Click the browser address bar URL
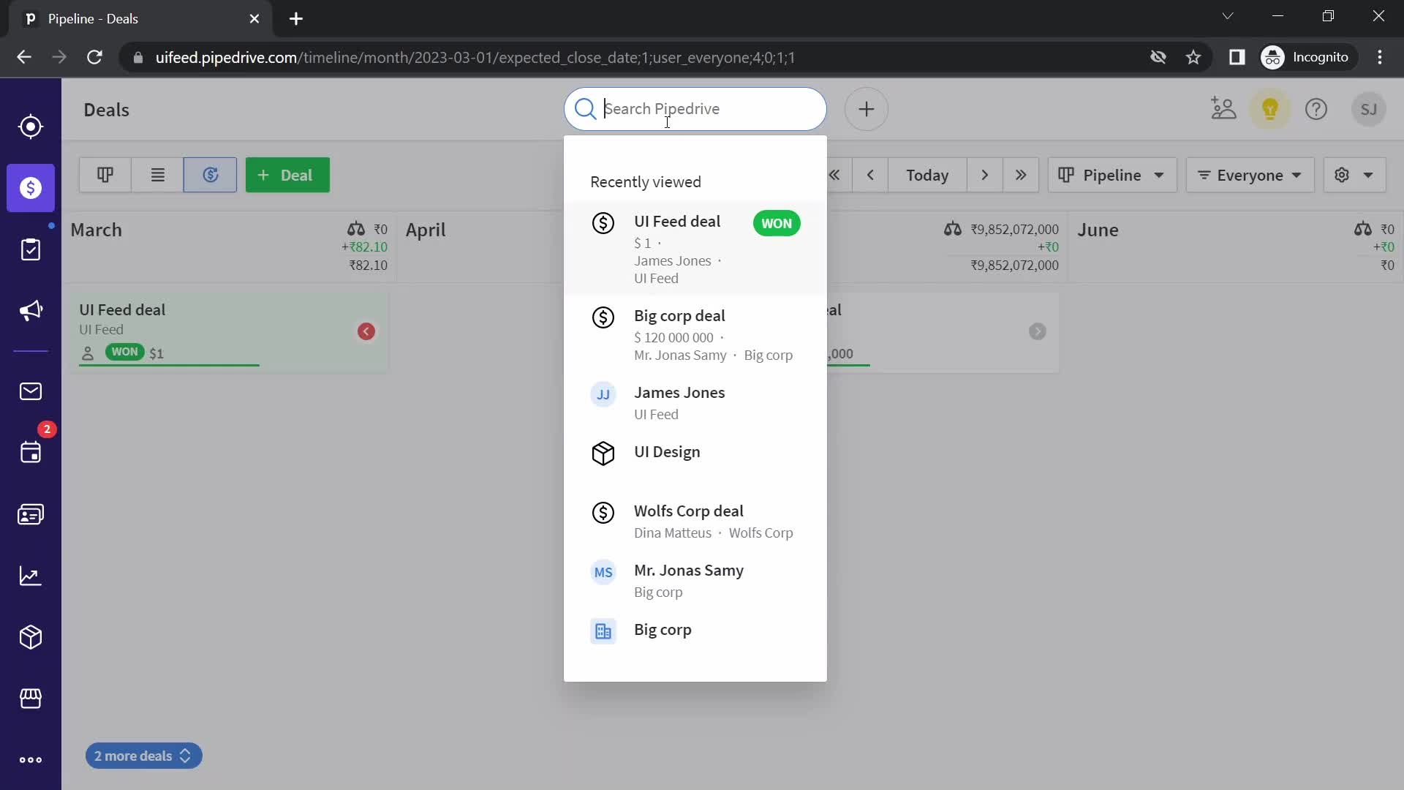The image size is (1404, 790). tap(475, 57)
